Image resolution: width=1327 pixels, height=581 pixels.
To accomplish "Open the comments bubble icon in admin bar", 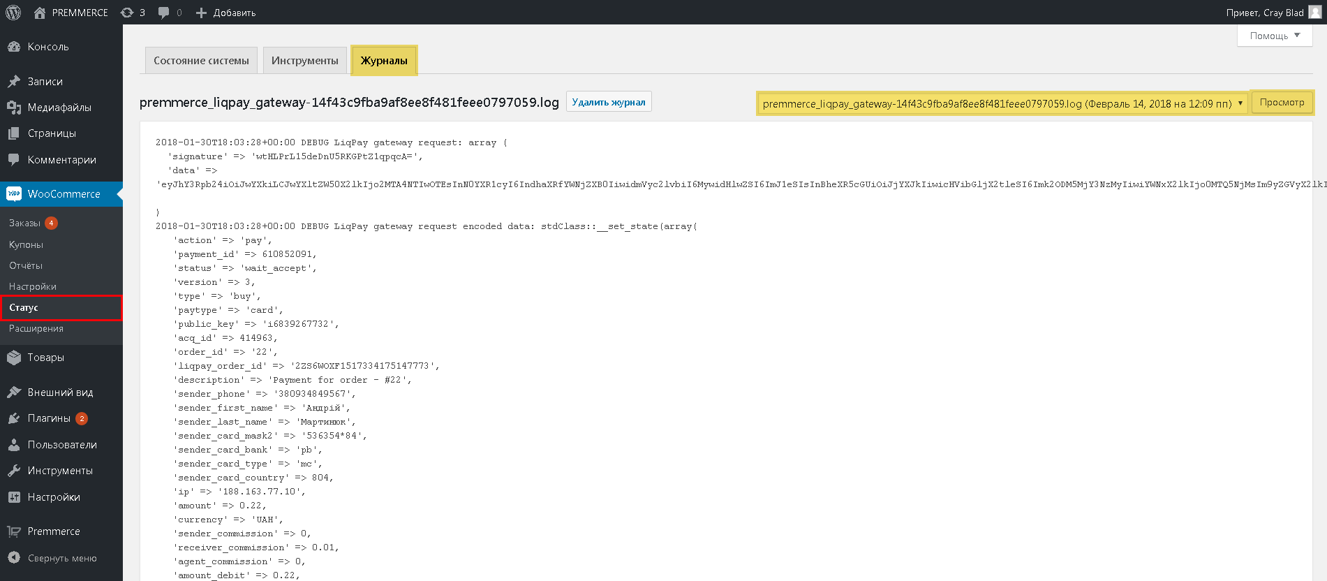I will (164, 13).
